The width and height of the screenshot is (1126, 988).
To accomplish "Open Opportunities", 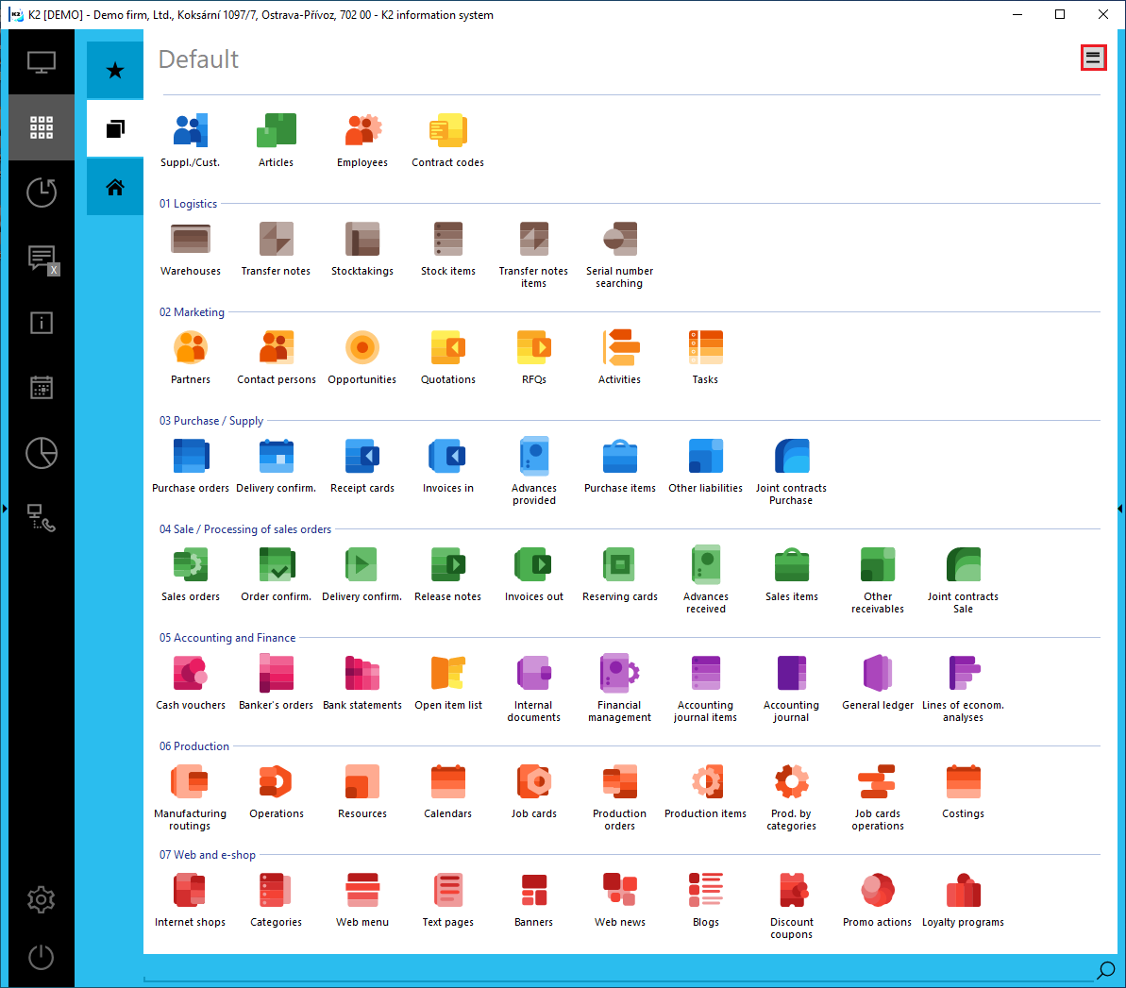I will [361, 358].
